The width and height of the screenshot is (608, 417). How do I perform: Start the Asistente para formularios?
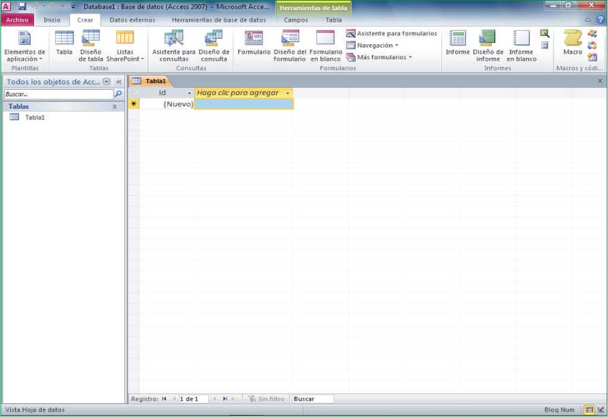392,34
